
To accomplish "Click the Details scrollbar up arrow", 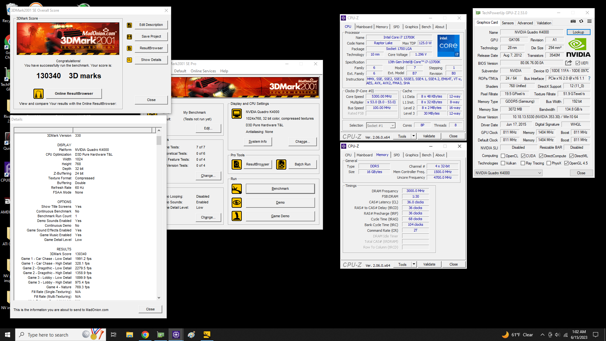I will [159, 130].
